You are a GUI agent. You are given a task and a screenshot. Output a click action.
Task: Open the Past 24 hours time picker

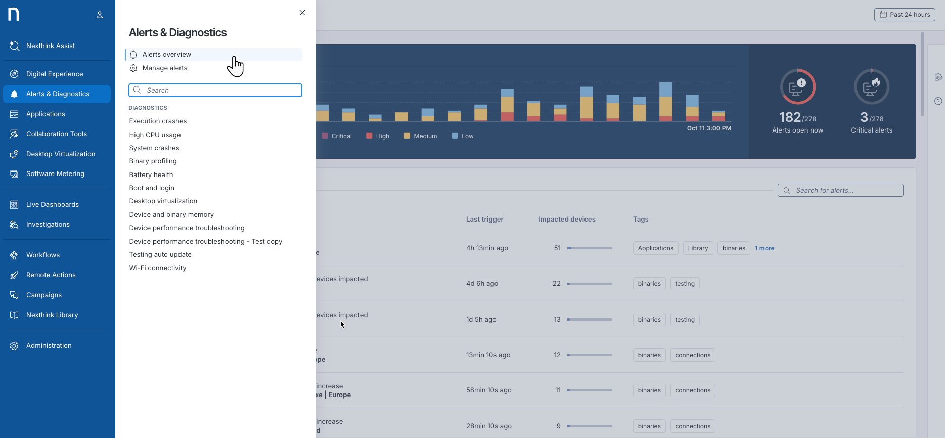click(905, 15)
